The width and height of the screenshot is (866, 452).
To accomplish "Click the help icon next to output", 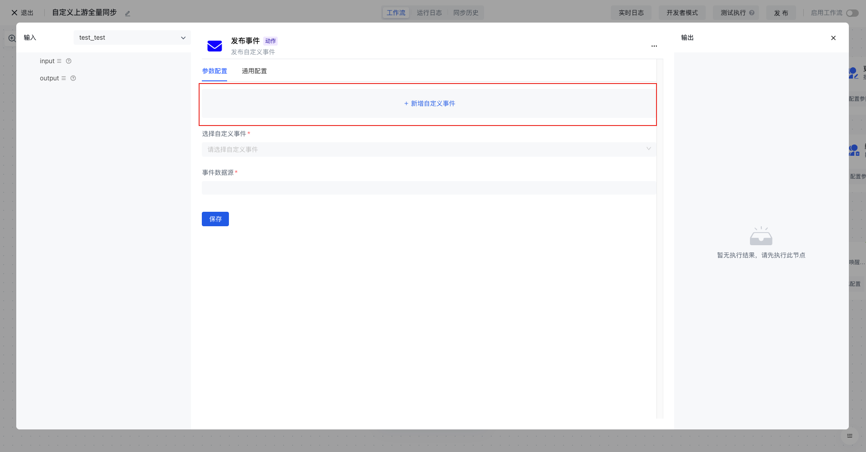I will (73, 78).
